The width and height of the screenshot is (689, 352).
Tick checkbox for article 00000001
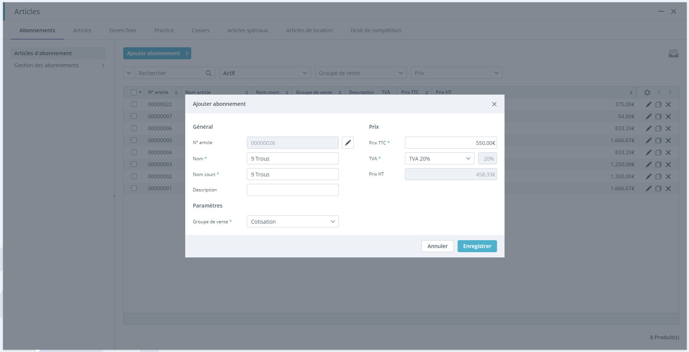[x=134, y=188]
